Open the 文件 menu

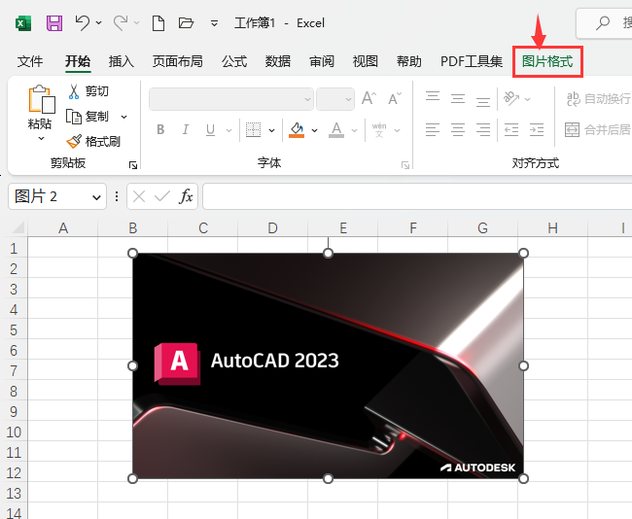pyautogui.click(x=30, y=61)
